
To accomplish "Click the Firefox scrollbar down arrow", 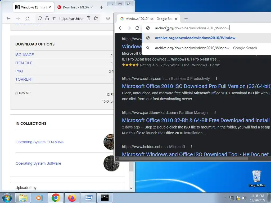I will pos(131,188).
